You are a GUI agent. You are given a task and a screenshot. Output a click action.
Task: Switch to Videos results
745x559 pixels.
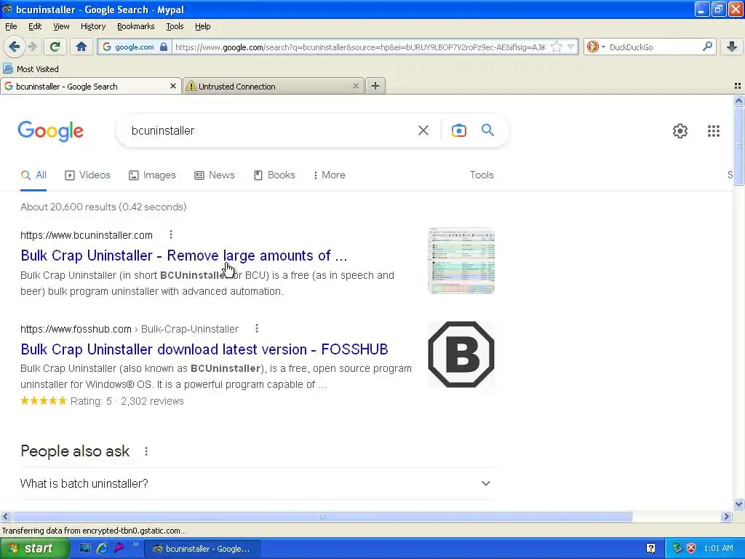point(88,175)
